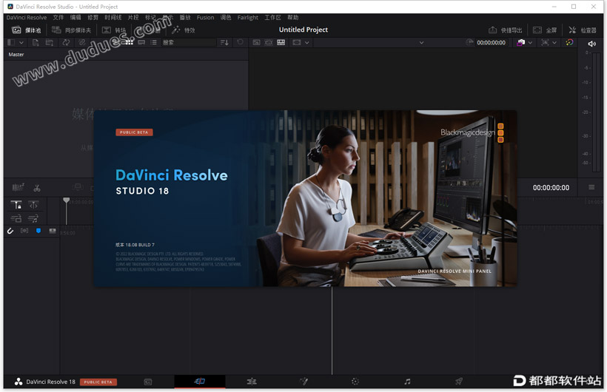Click the relink media chain icon
The height and width of the screenshot is (392, 607).
click(81, 43)
